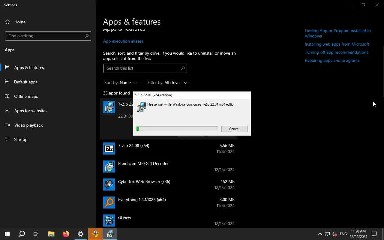
Task: Switch to the installer taskbar button
Action: click(x=110, y=234)
